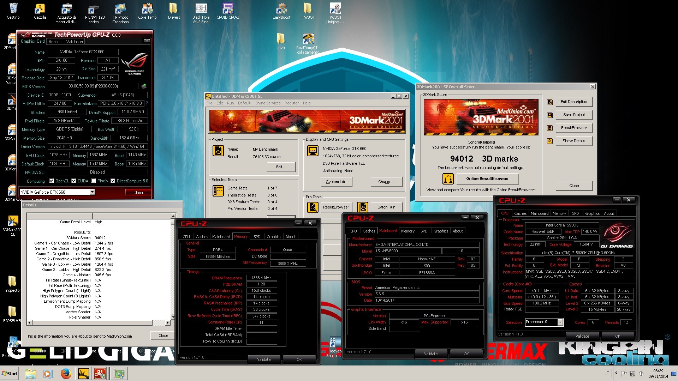Open the NVIDIA GeForce GTX 660 GPU dropdown
Screen dimensions: 678x381
(x=92, y=192)
